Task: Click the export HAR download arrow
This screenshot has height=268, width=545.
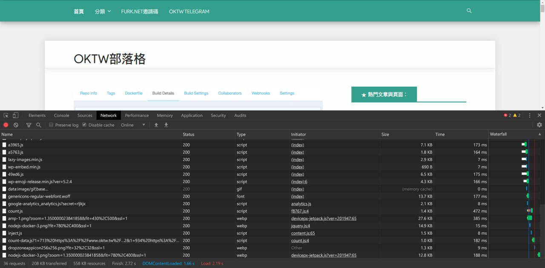Action: point(166,125)
